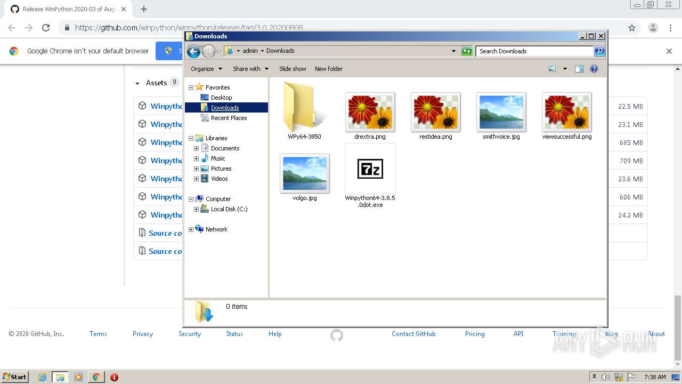
Task: Toggle the preview pane icon
Action: coord(579,69)
